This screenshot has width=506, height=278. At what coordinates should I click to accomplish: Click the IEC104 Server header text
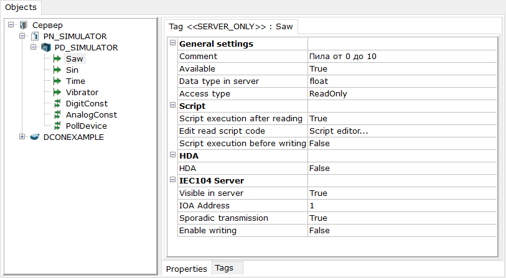212,180
